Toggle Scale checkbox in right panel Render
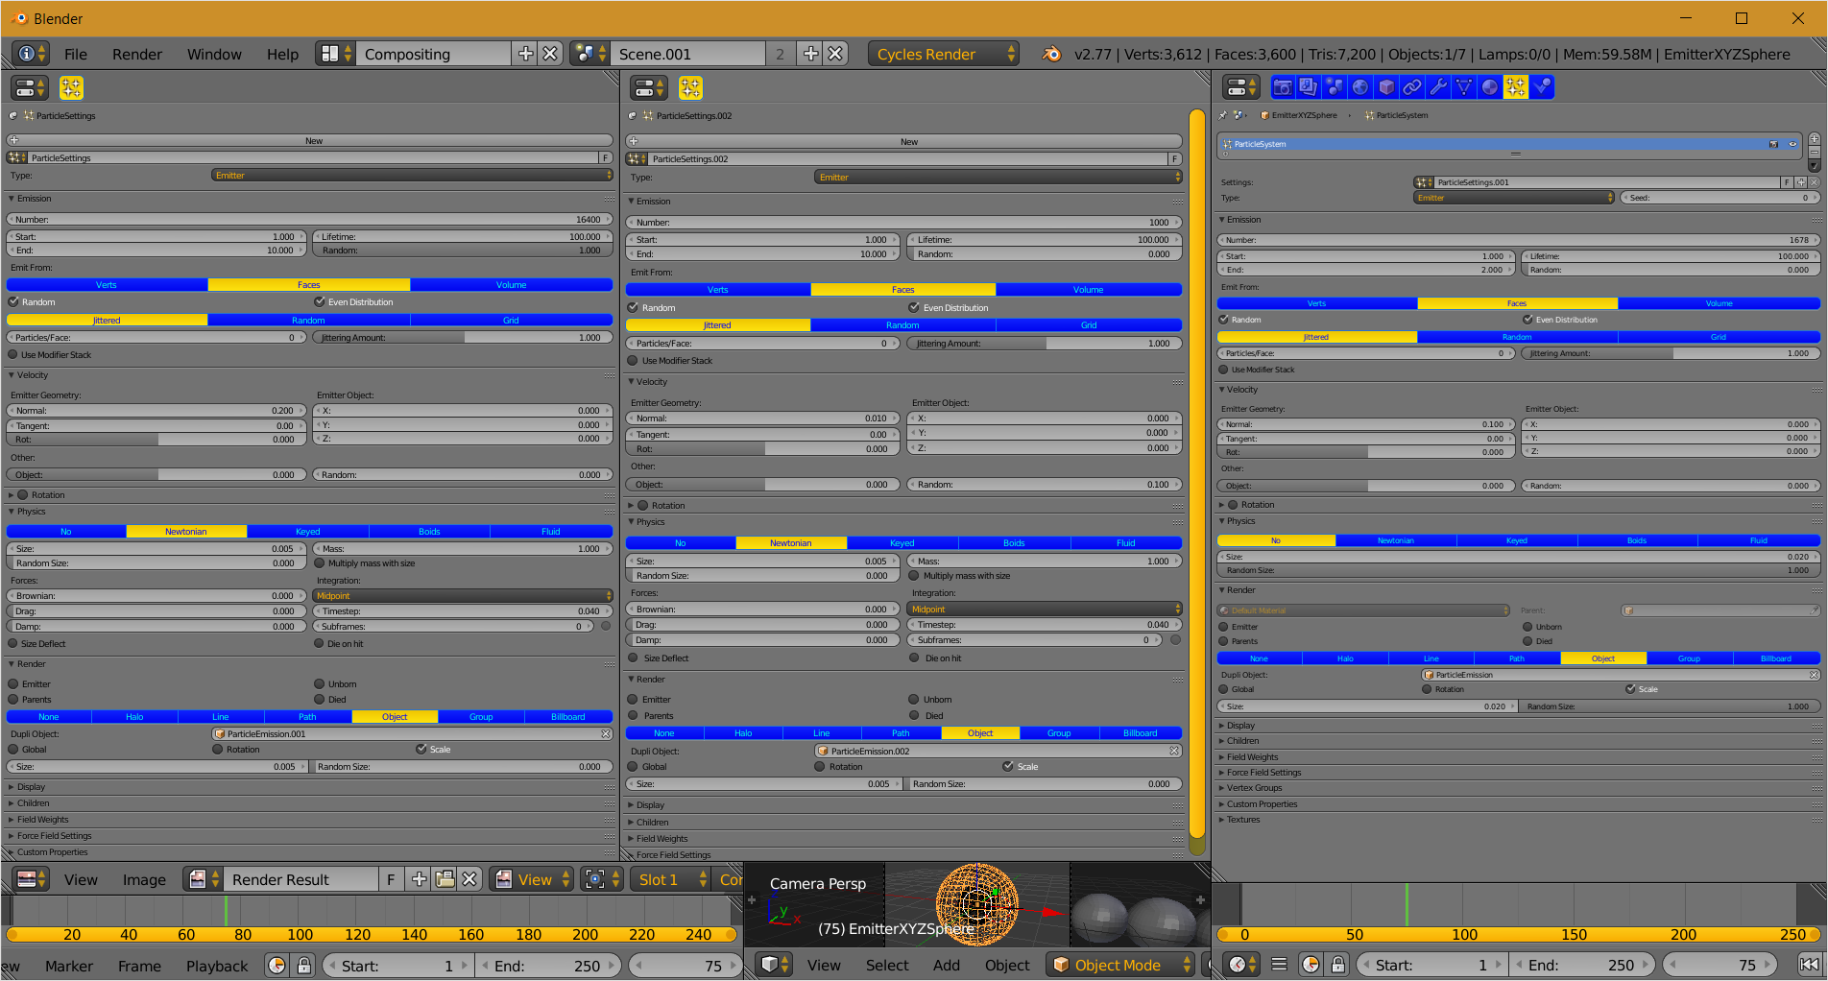This screenshot has width=1828, height=981. point(1630,689)
